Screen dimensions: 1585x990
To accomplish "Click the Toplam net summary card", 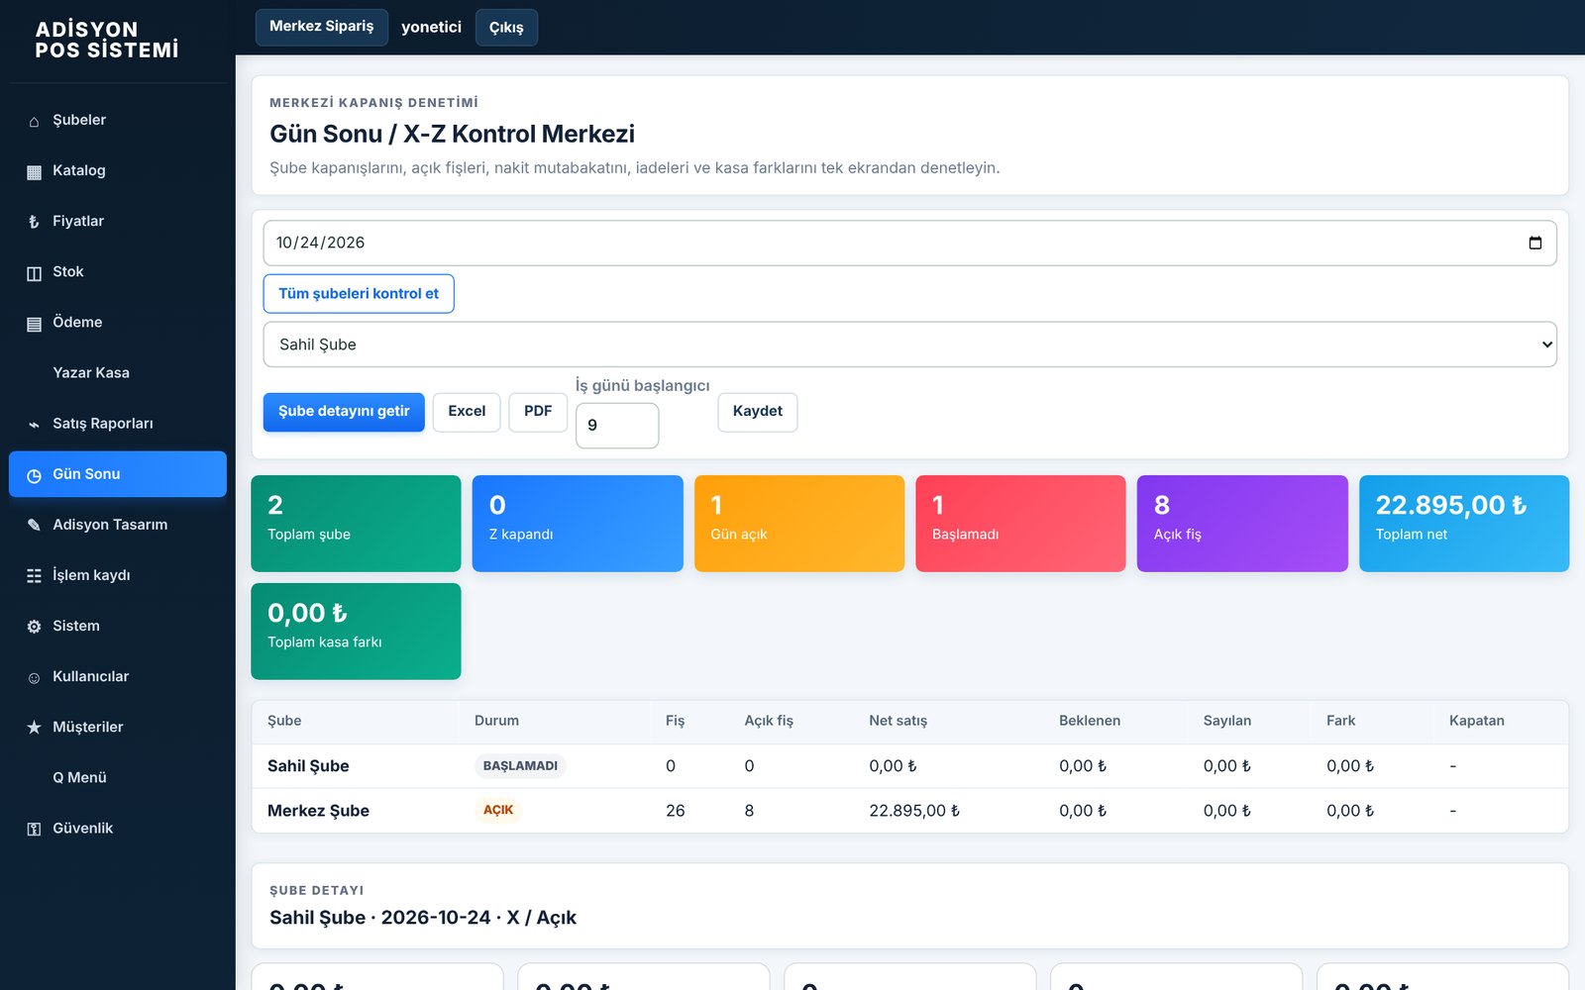I will pyautogui.click(x=1464, y=524).
